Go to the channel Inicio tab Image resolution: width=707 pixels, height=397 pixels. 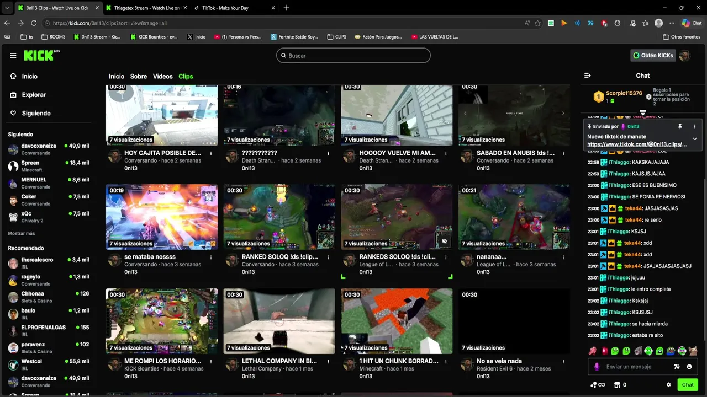pyautogui.click(x=117, y=77)
